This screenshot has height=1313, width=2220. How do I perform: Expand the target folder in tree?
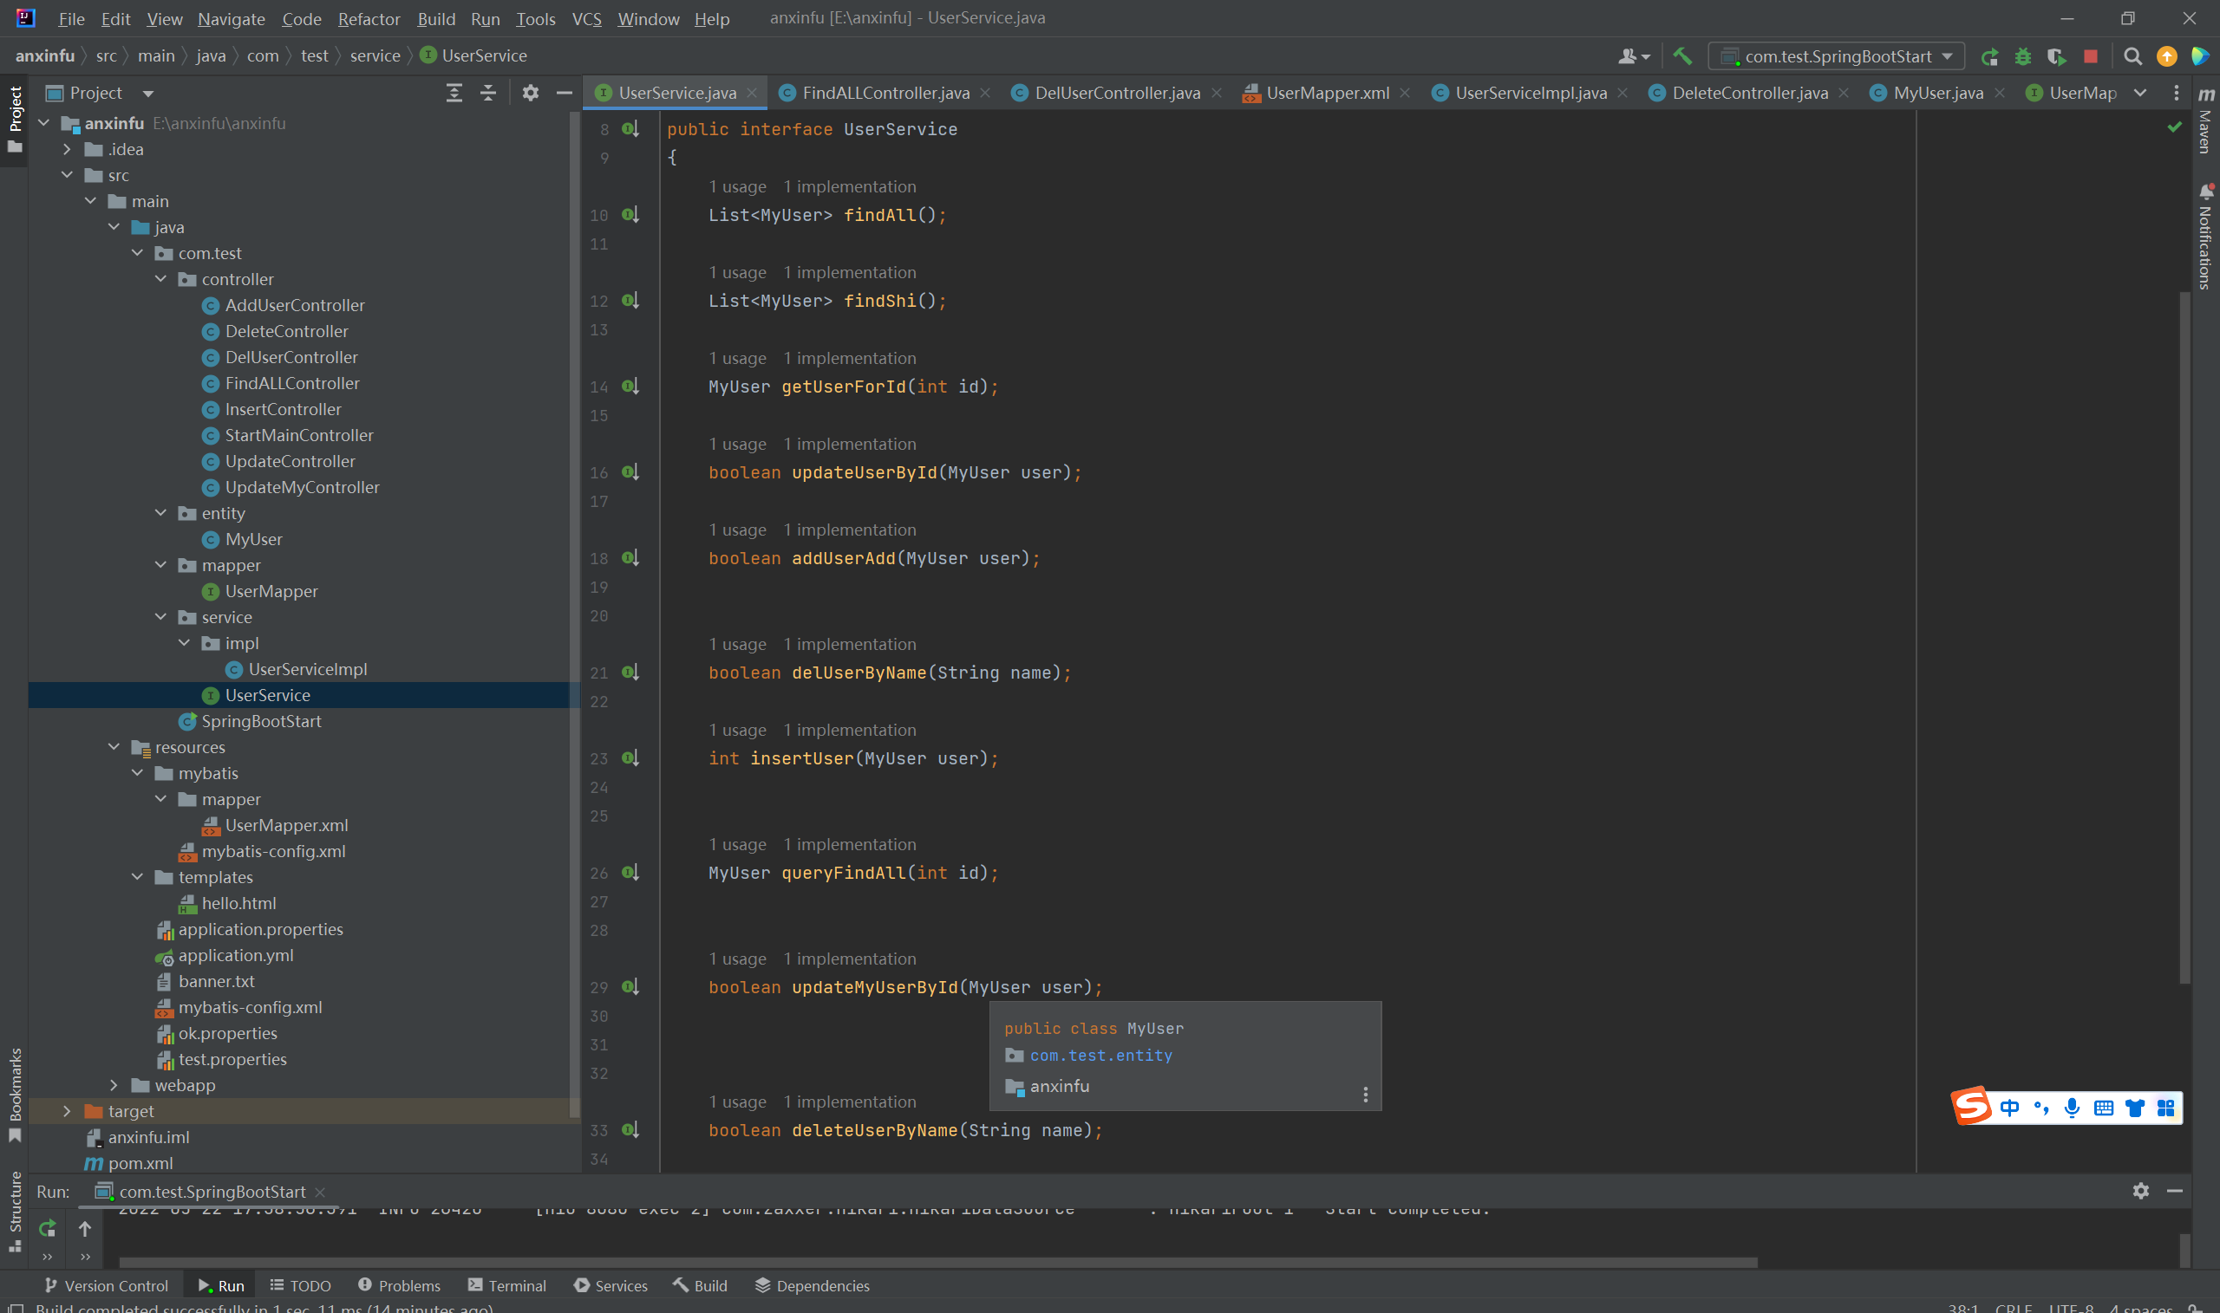click(x=68, y=1111)
